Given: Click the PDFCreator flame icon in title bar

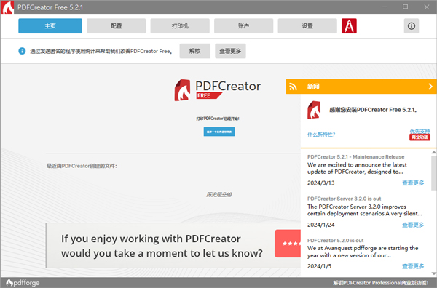Looking at the screenshot, I should pyautogui.click(x=7, y=7).
